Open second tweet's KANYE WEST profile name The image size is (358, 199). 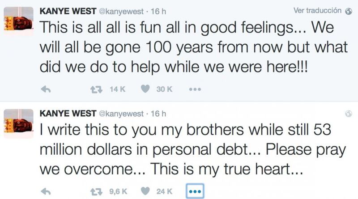[x=68, y=114]
